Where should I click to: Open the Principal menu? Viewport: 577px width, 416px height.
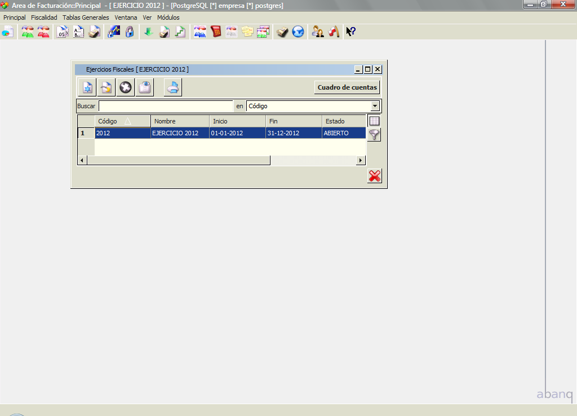[14, 17]
